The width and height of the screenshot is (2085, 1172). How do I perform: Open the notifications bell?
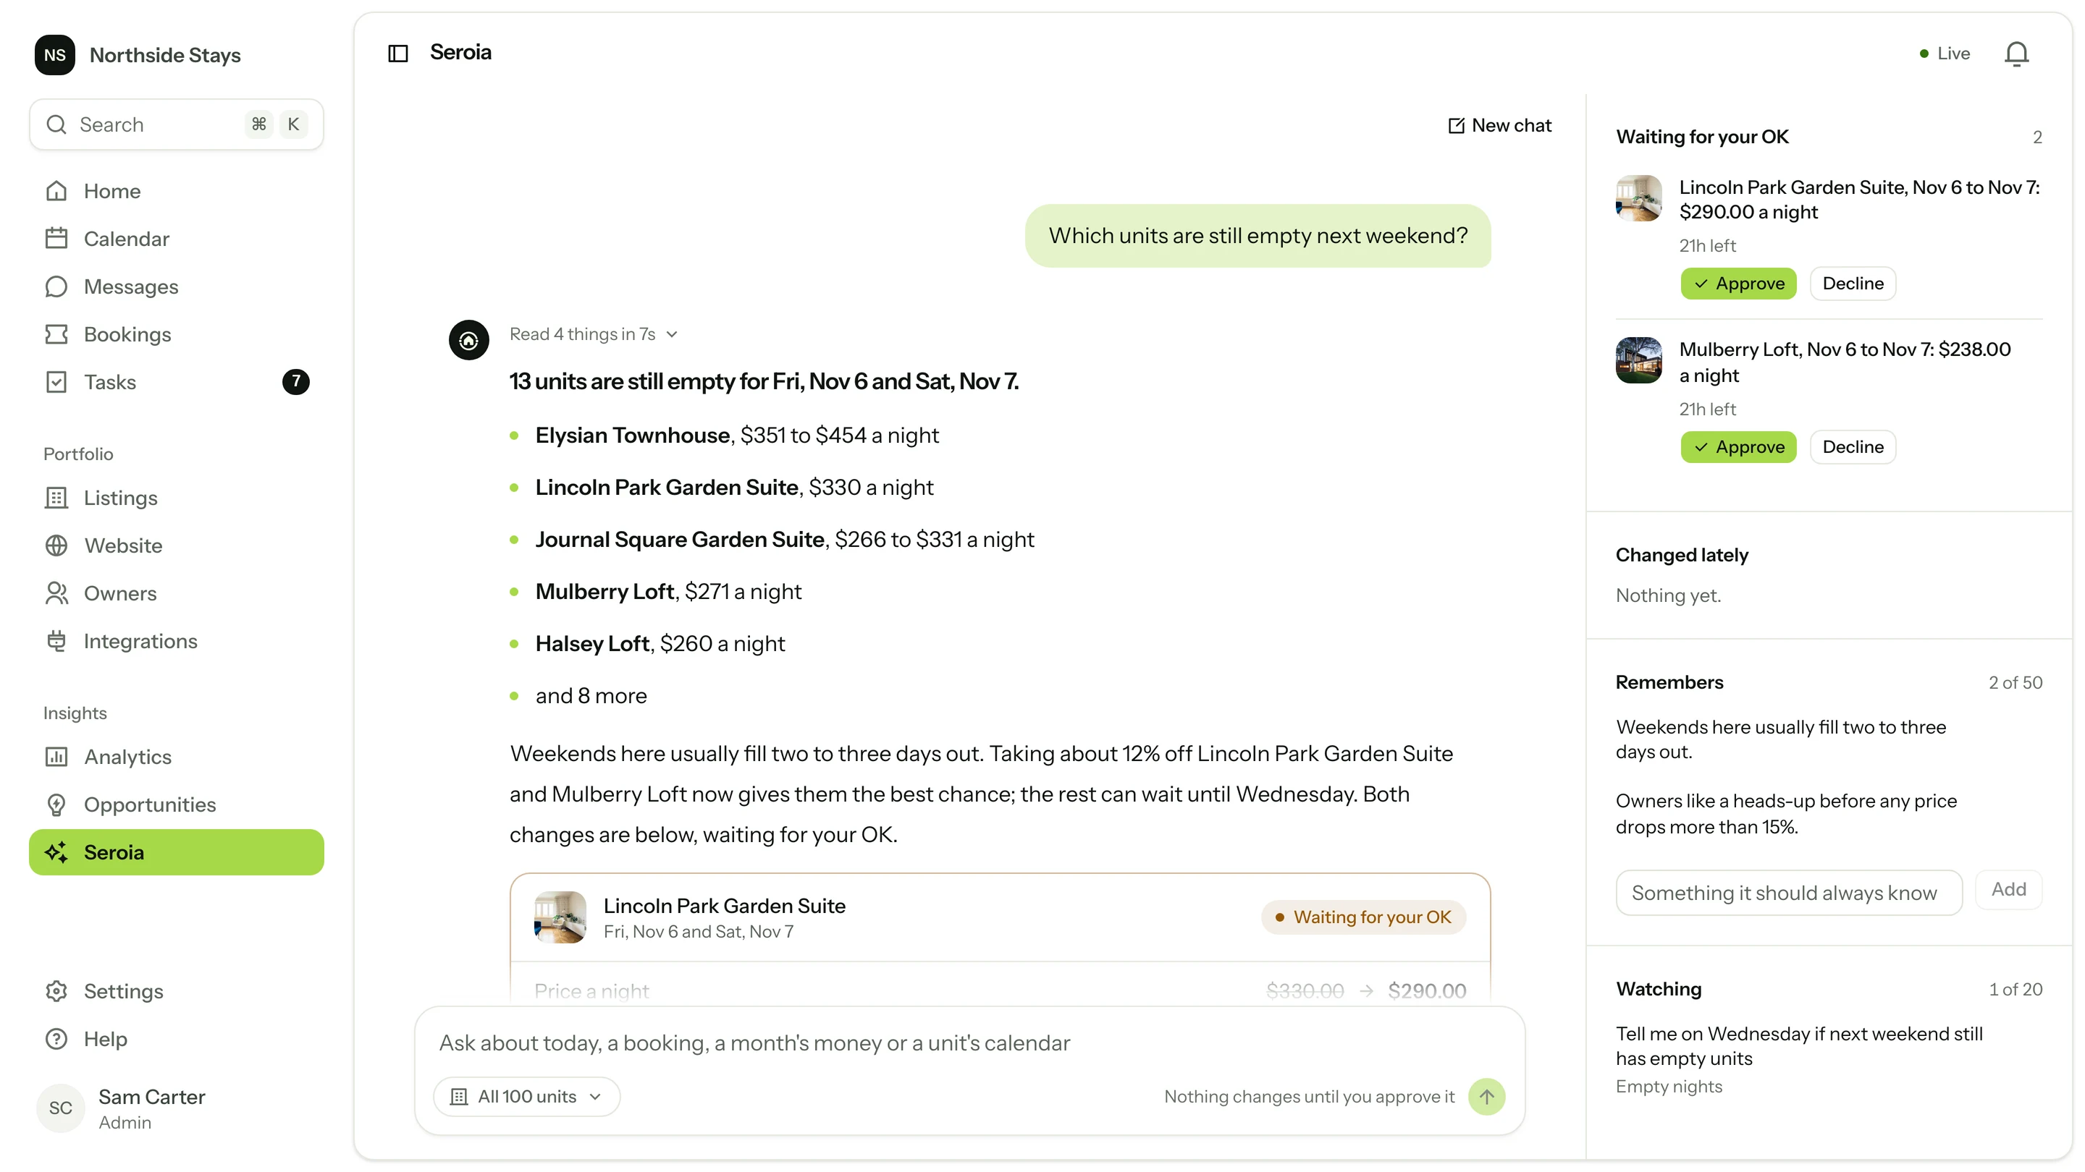[x=2016, y=54]
